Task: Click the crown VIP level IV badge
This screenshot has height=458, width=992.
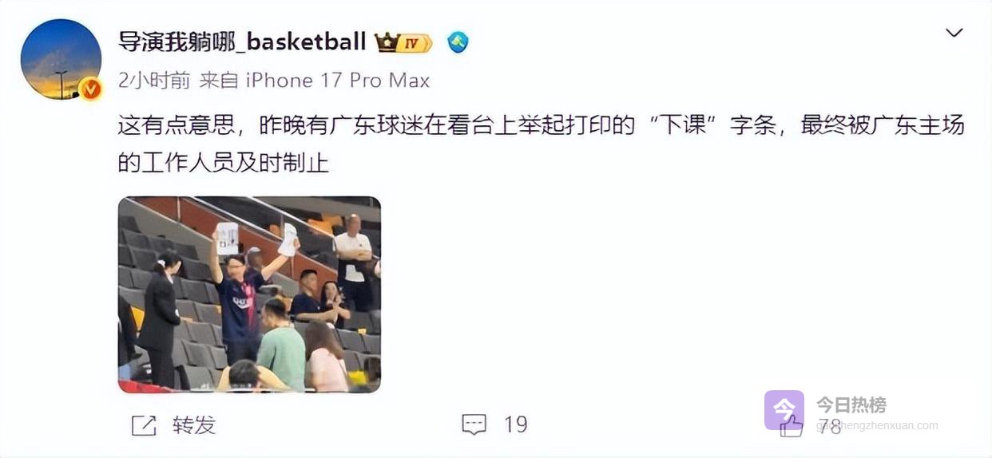Action: click(404, 42)
